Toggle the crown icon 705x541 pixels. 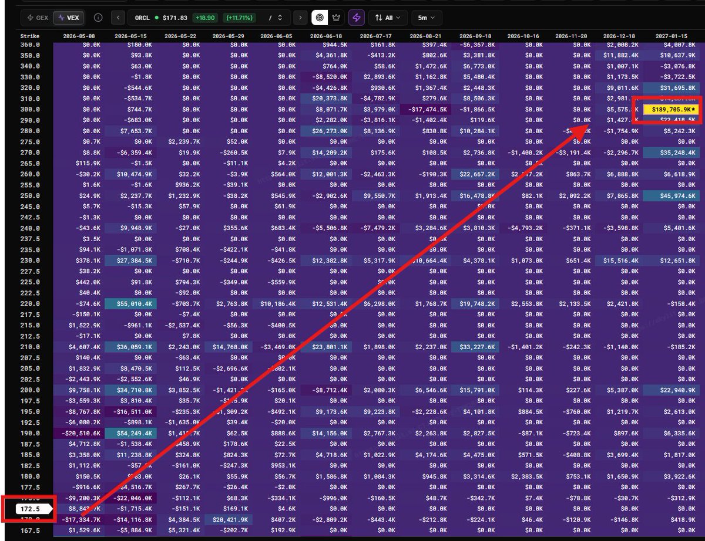336,18
